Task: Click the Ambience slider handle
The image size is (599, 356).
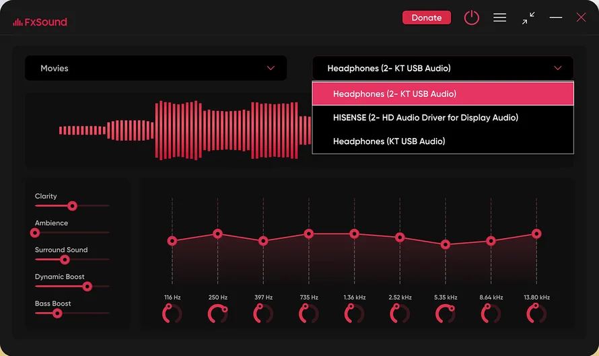Action: 35,233
